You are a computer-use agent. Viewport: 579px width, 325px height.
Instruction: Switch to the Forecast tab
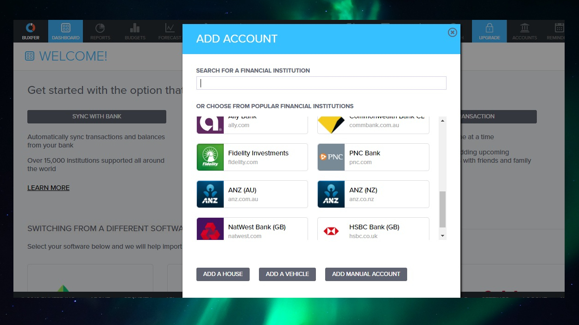170,31
